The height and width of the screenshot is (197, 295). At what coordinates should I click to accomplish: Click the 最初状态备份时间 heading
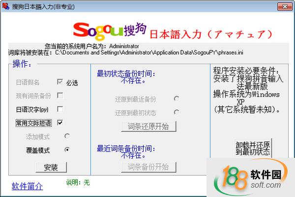coord(126,74)
